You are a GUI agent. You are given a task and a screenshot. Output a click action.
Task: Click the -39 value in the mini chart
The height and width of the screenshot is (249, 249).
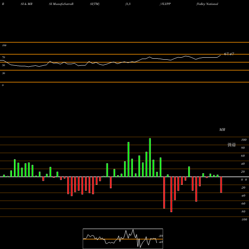pos(161,236)
